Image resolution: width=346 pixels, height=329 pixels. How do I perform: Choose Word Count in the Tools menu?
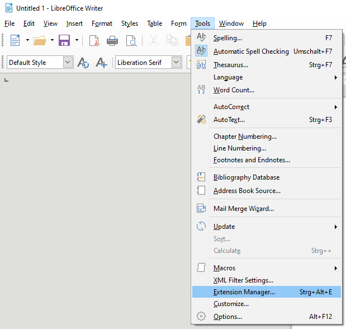[234, 90]
